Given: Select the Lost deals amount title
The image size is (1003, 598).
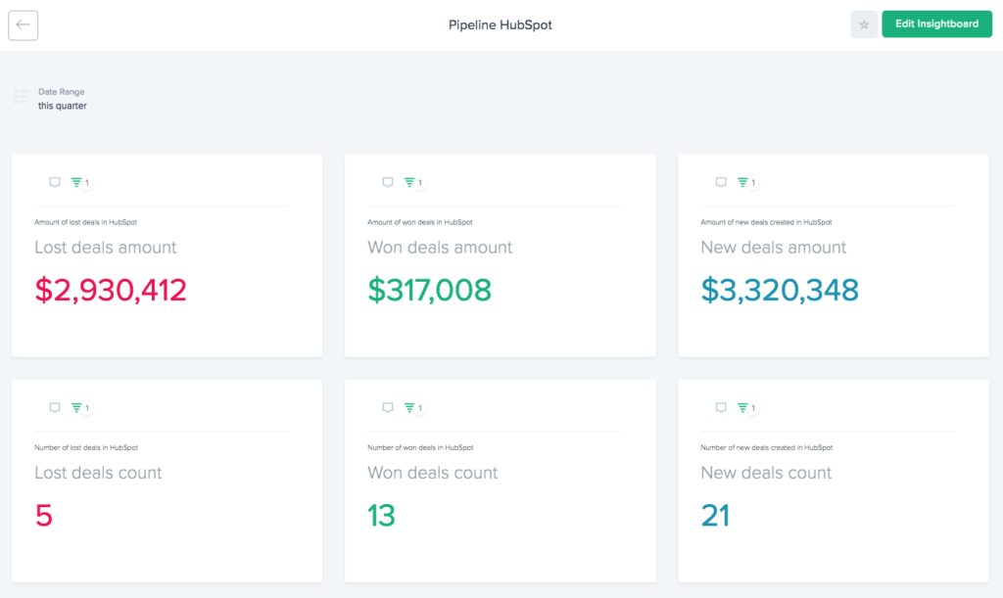Looking at the screenshot, I should click(x=106, y=248).
